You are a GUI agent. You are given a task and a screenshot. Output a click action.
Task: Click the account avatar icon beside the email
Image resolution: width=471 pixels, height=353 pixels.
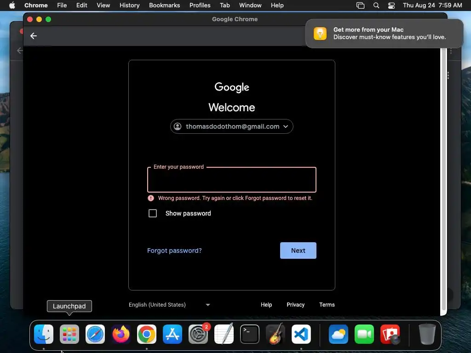click(x=178, y=126)
